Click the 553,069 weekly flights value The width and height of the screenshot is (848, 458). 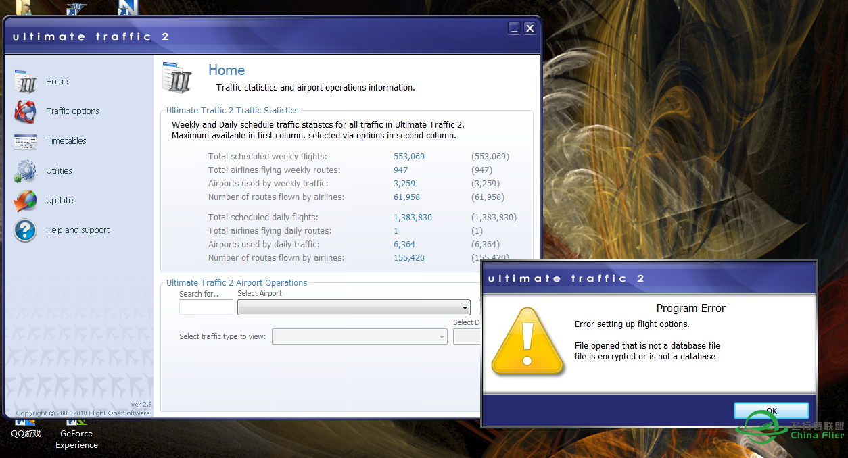(409, 157)
